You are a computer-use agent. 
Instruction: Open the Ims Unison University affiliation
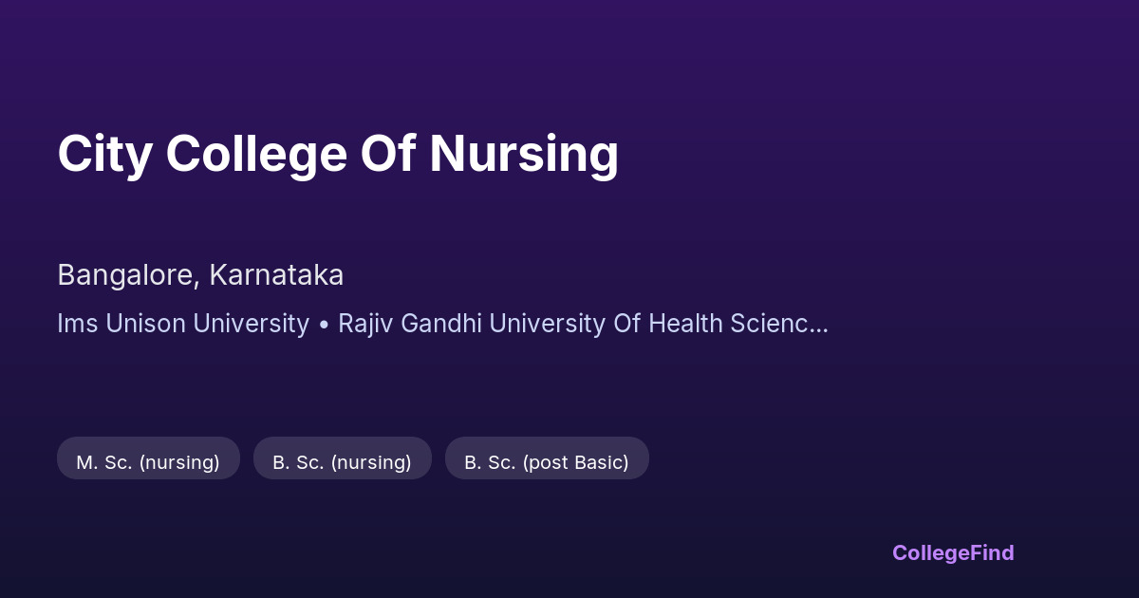[x=183, y=324]
